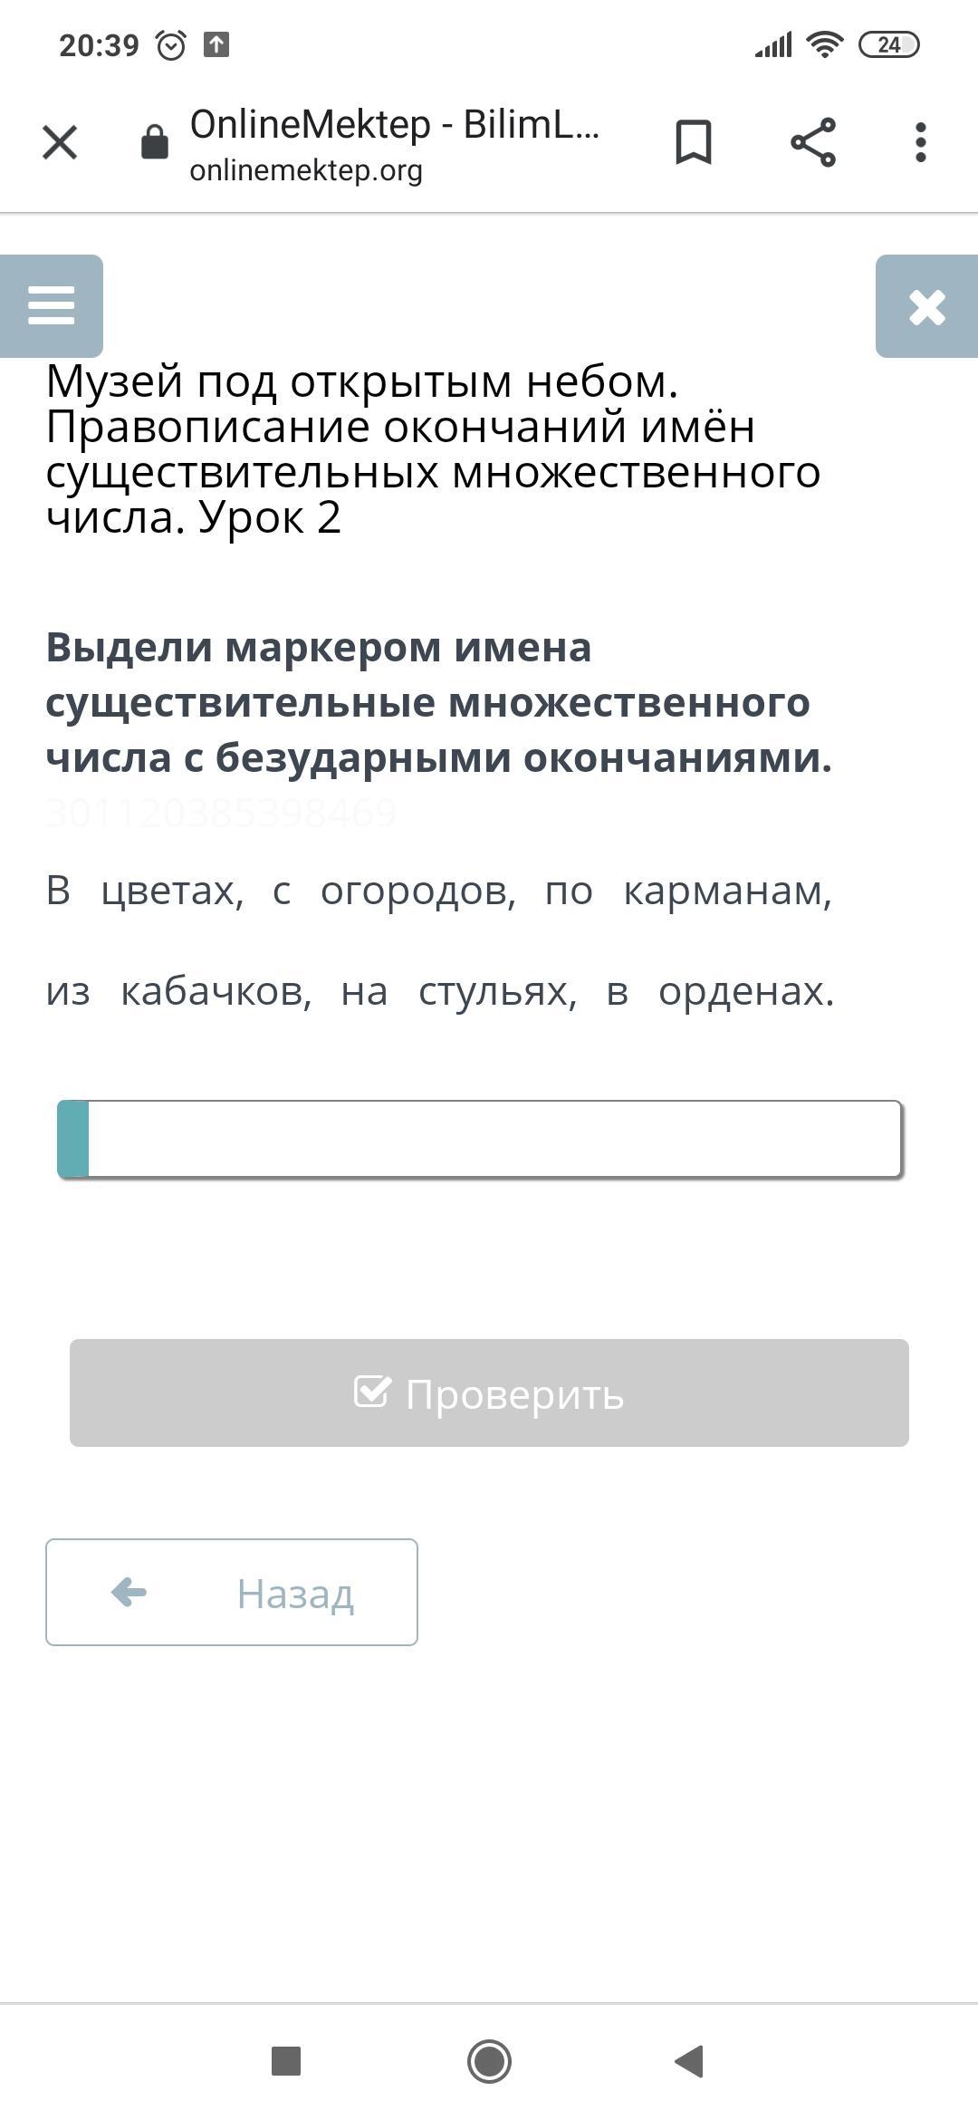Bookmark the OnlineMektep page
Screen dimensions: 978x2120
694,142
